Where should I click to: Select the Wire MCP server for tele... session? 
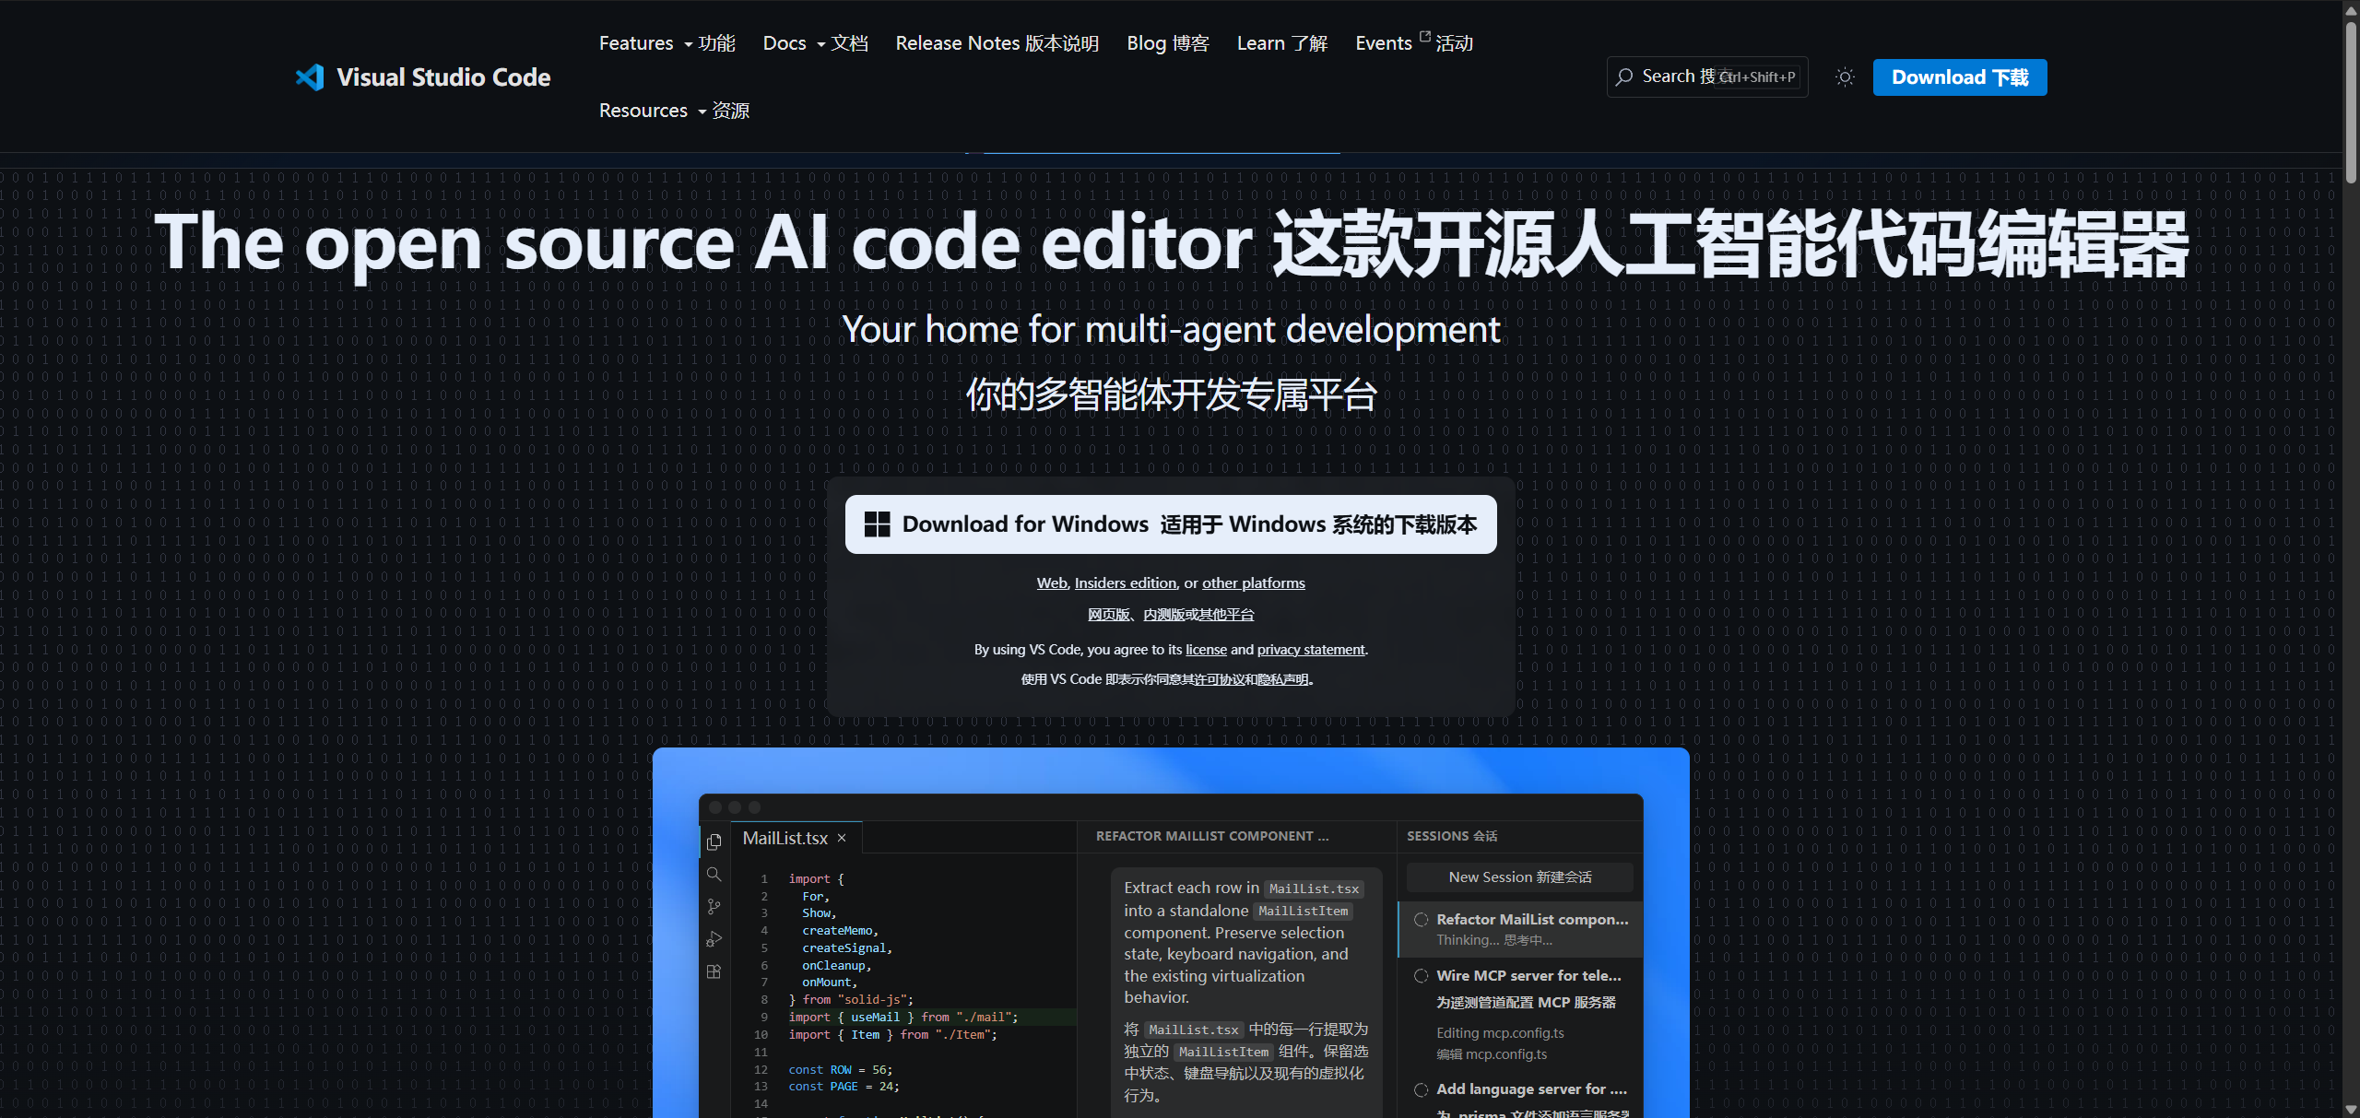(1520, 1014)
